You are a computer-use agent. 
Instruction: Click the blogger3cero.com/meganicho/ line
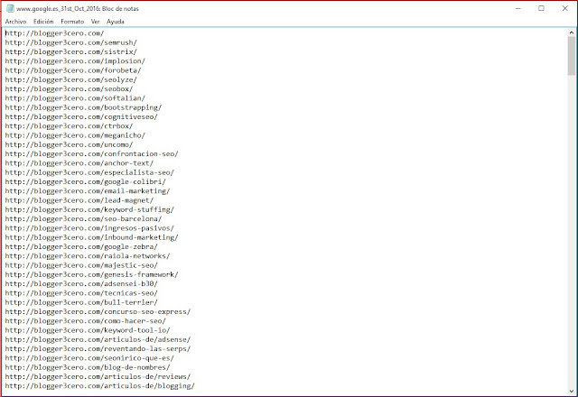click(x=75, y=135)
